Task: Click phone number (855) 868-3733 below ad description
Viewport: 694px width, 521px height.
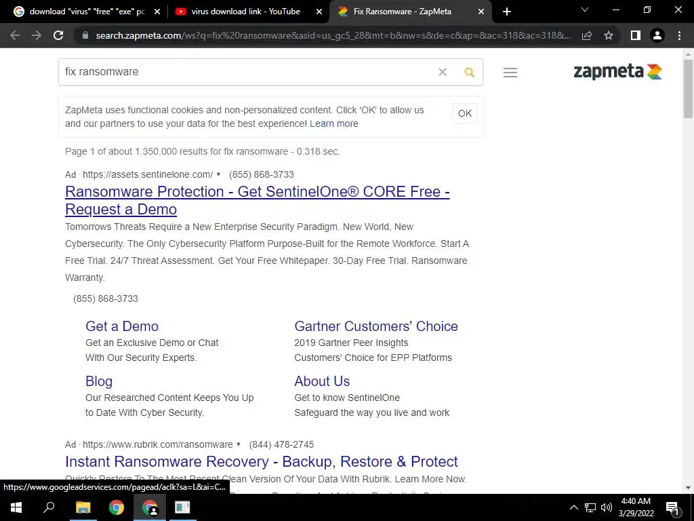Action: (105, 298)
